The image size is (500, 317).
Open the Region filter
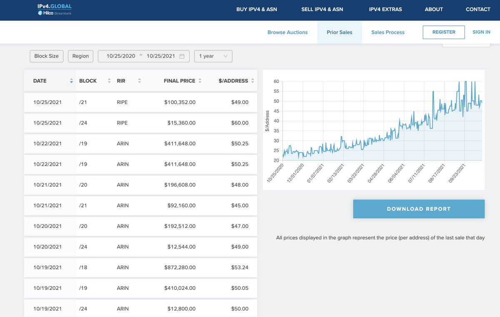[80, 56]
